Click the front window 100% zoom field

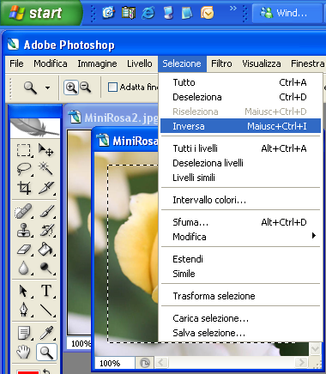point(114,363)
